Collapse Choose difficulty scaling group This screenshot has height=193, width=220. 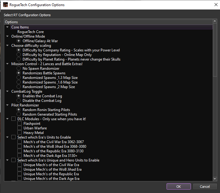pyautogui.click(x=7, y=45)
